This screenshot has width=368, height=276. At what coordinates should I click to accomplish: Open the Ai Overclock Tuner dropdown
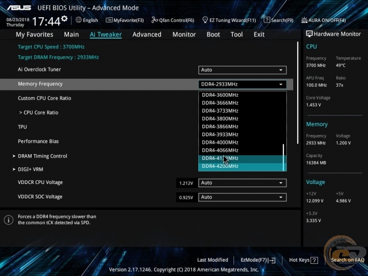point(243,70)
